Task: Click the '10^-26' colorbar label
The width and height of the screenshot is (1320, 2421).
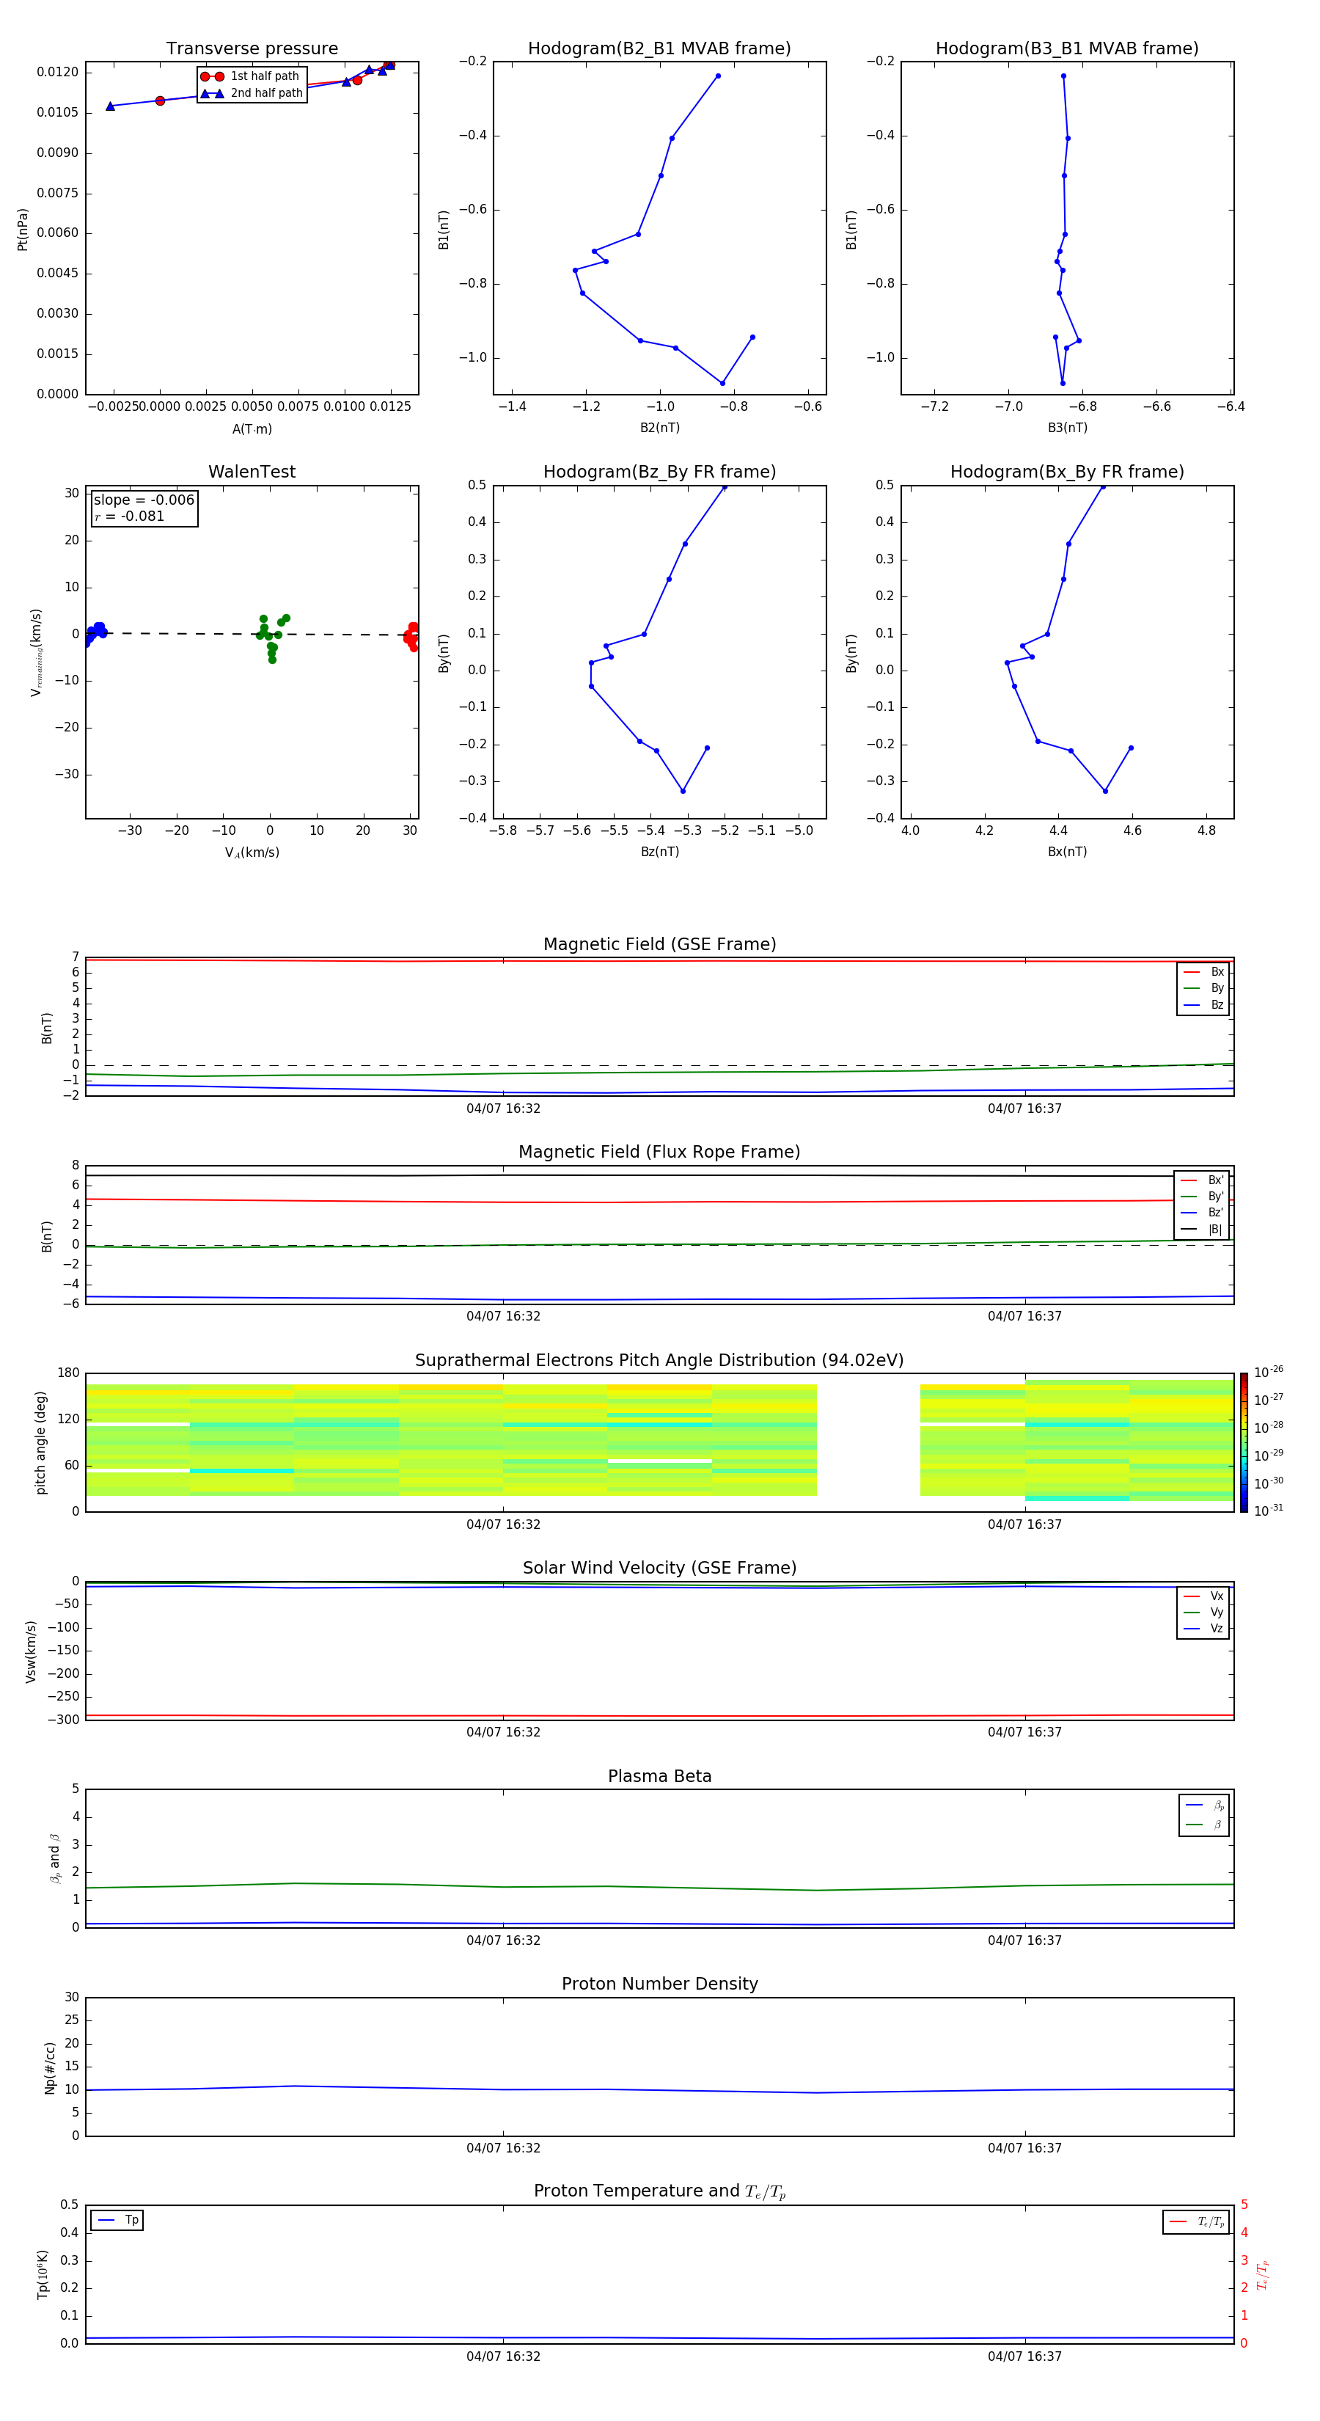Action: (x=1269, y=1372)
